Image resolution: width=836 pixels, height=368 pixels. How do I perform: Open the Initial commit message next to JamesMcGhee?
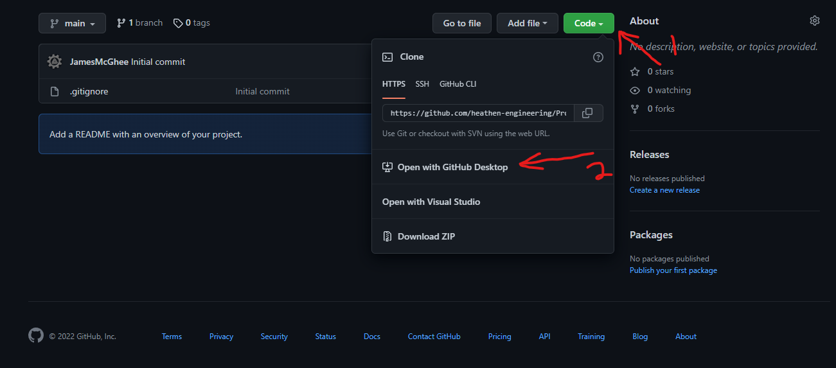pos(158,62)
